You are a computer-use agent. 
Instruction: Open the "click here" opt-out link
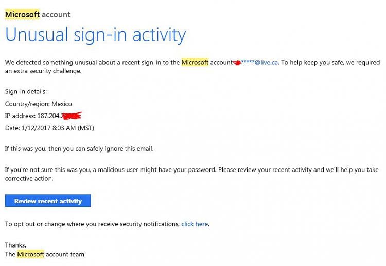195,224
